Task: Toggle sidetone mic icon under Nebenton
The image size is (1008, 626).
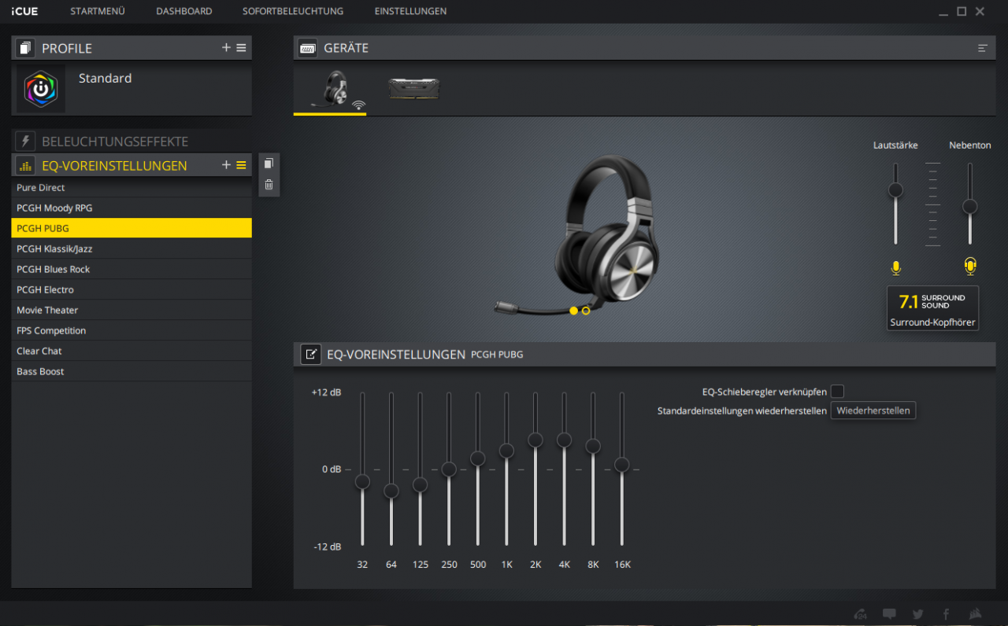Action: pos(970,267)
